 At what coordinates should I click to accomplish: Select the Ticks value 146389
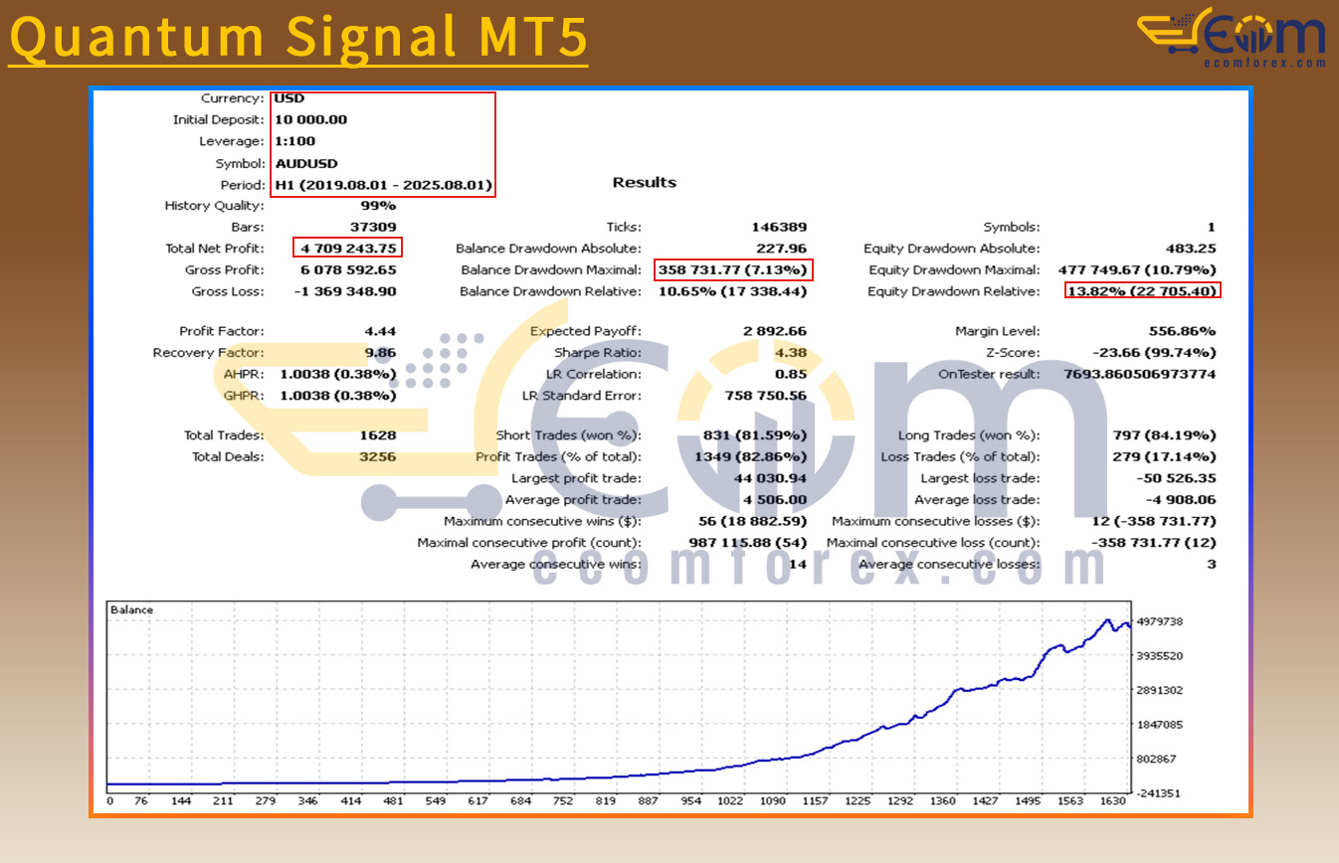pyautogui.click(x=779, y=228)
